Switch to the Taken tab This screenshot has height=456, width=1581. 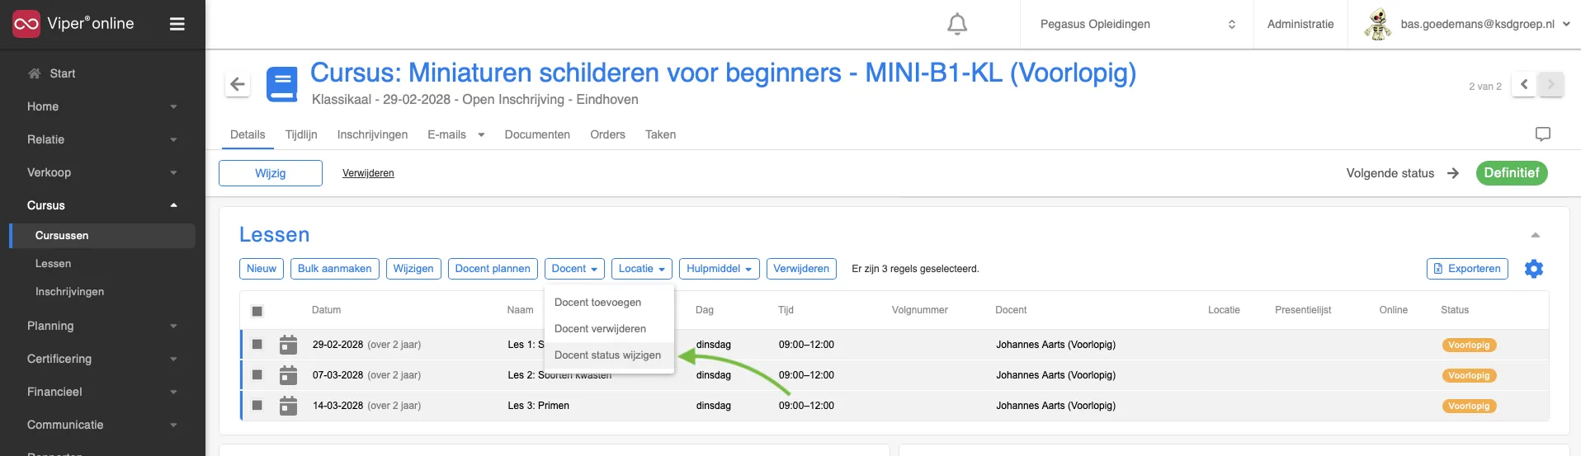[x=660, y=134]
